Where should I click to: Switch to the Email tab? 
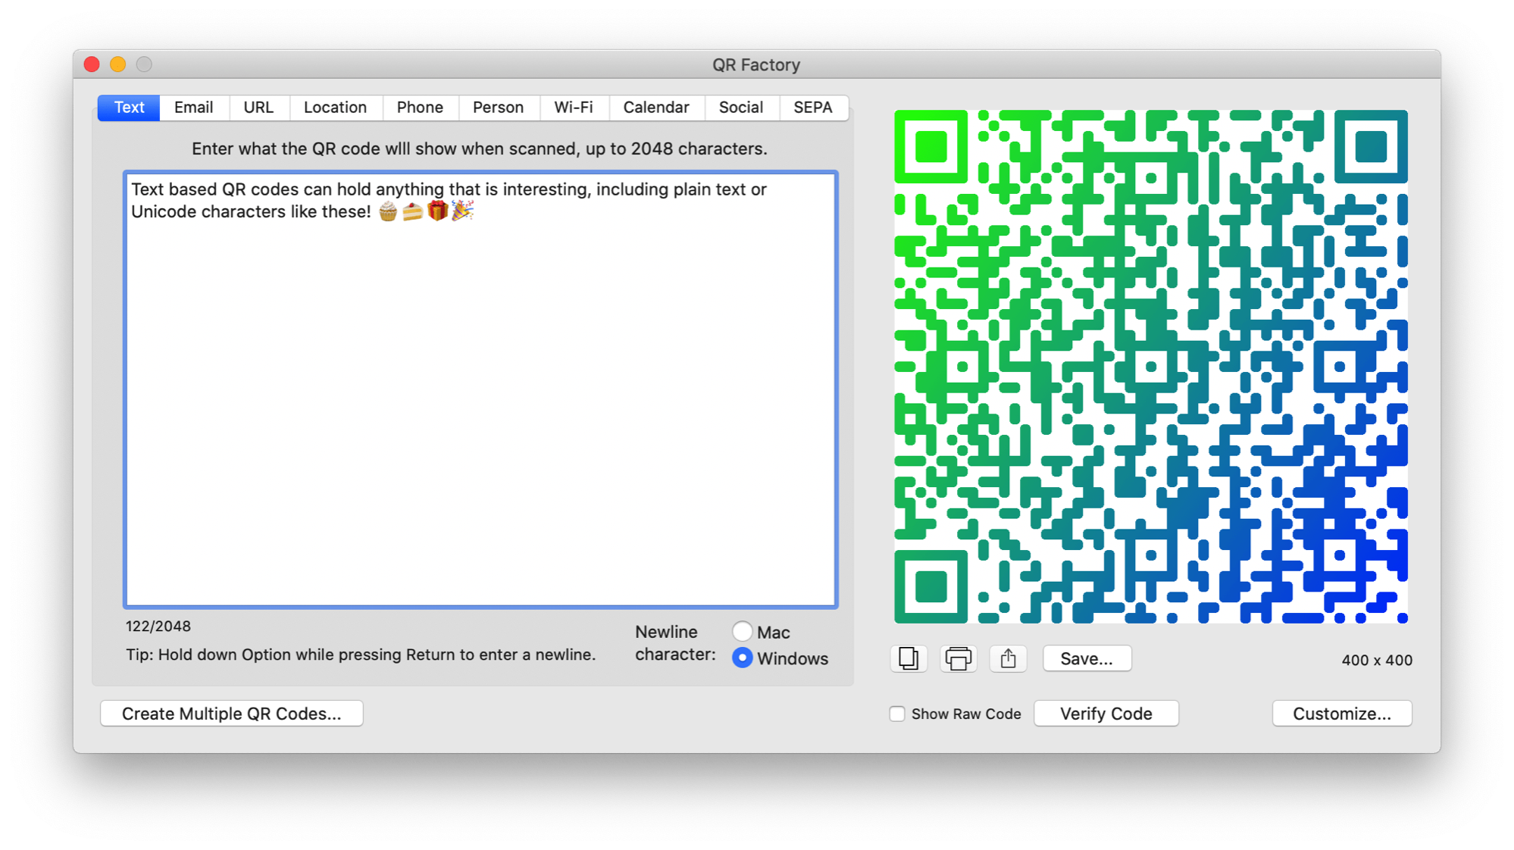193,106
